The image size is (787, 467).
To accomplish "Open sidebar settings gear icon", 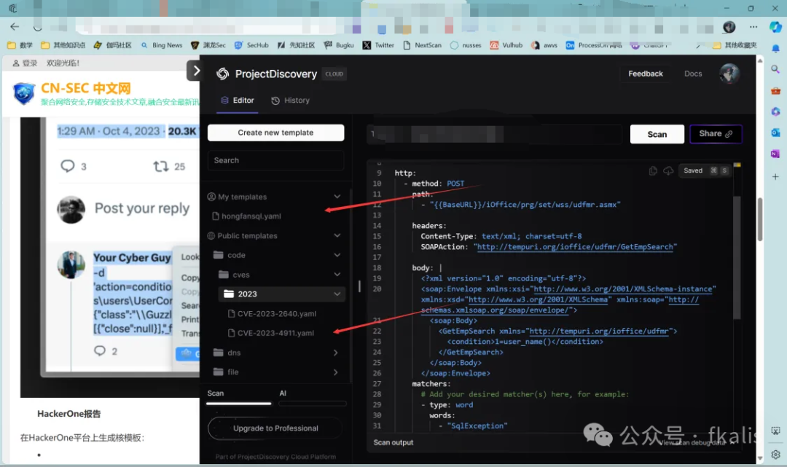I will click(x=775, y=455).
